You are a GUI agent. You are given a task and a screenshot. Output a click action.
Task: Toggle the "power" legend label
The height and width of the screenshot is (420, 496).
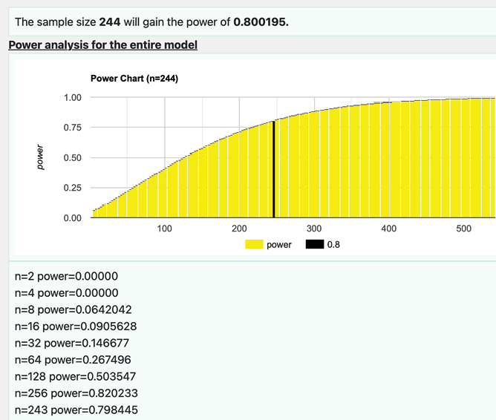tap(279, 244)
